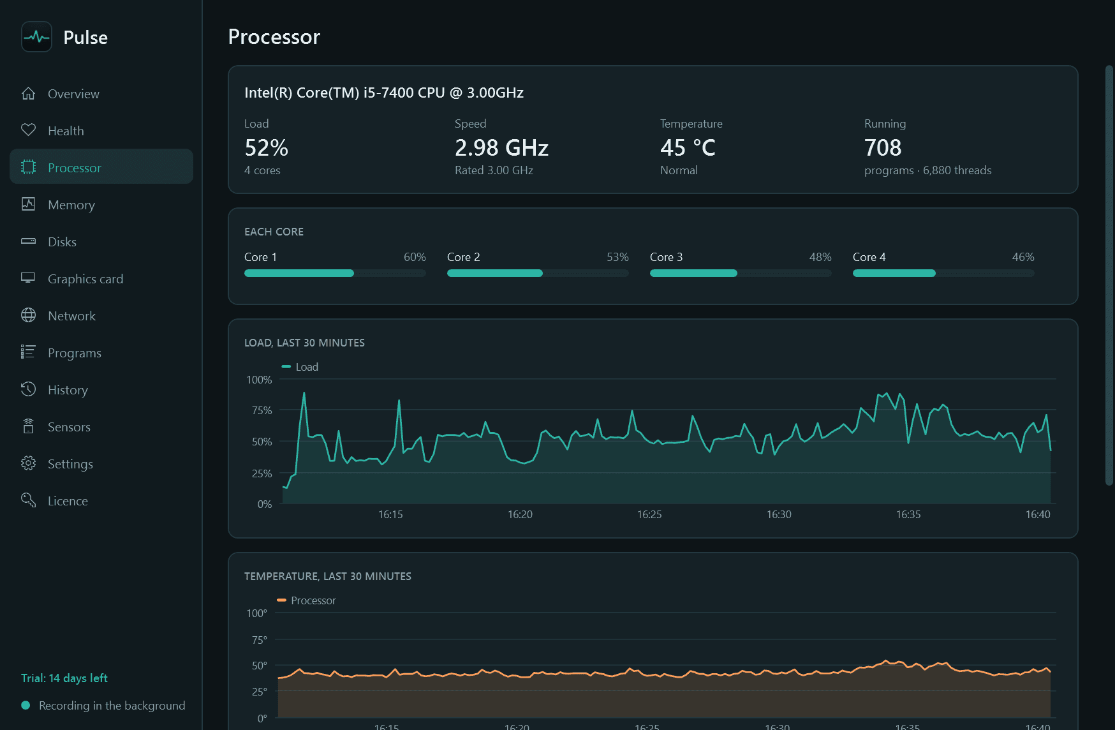Toggle the Load series in chart legend
Screen dimensions: 1115x730
[x=300, y=367]
